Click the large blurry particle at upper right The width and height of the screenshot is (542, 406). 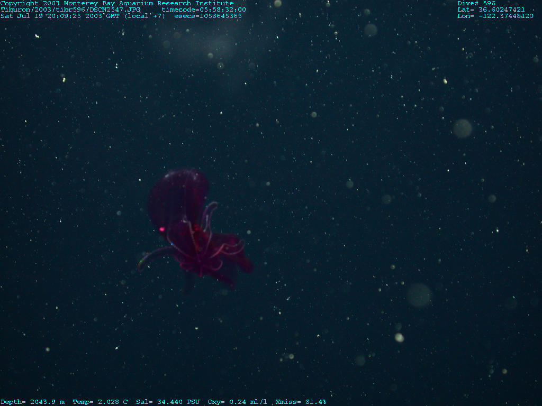pos(462,128)
